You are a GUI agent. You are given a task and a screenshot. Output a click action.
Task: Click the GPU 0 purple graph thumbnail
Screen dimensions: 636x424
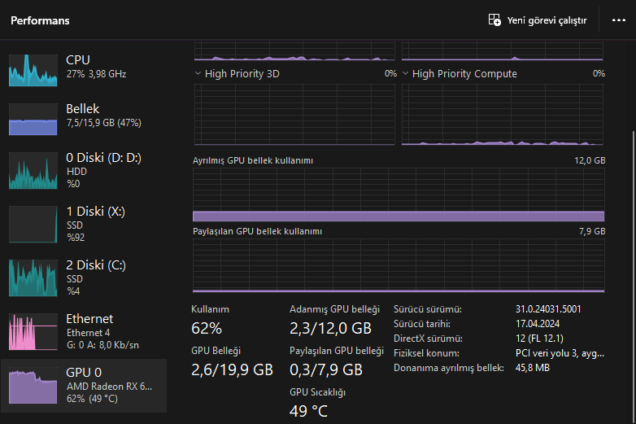coord(33,386)
